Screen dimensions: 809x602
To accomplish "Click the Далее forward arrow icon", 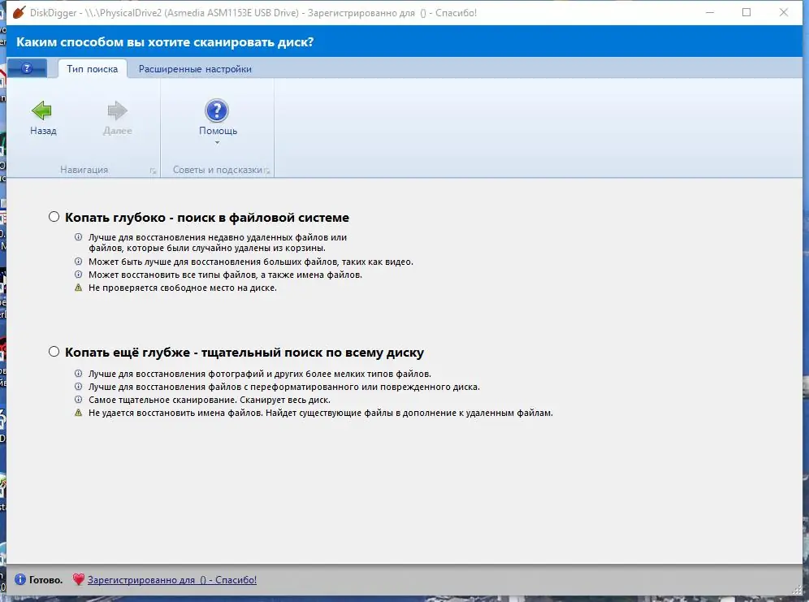I will [117, 110].
